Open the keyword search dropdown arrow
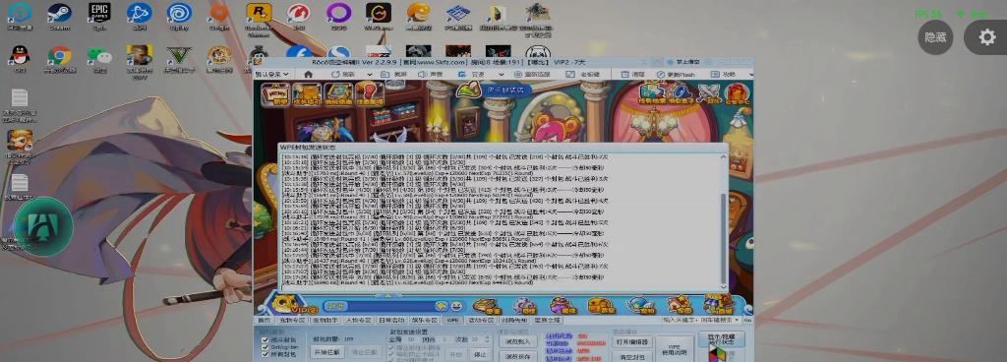1007x362 pixels. [736, 320]
